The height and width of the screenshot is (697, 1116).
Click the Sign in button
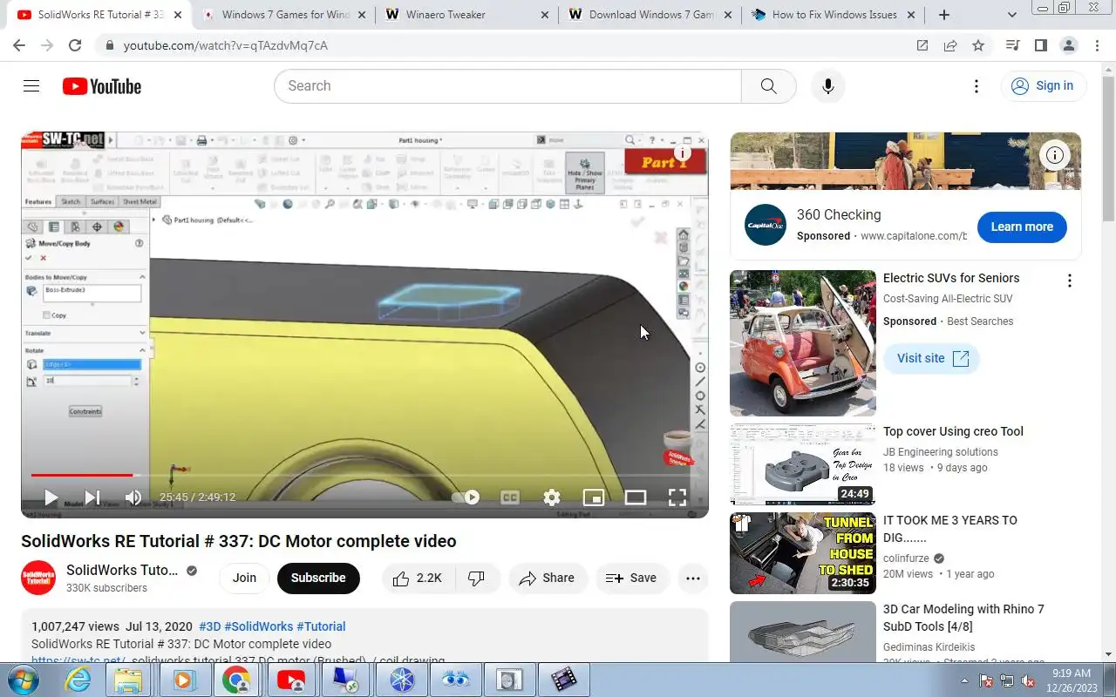point(1043,85)
